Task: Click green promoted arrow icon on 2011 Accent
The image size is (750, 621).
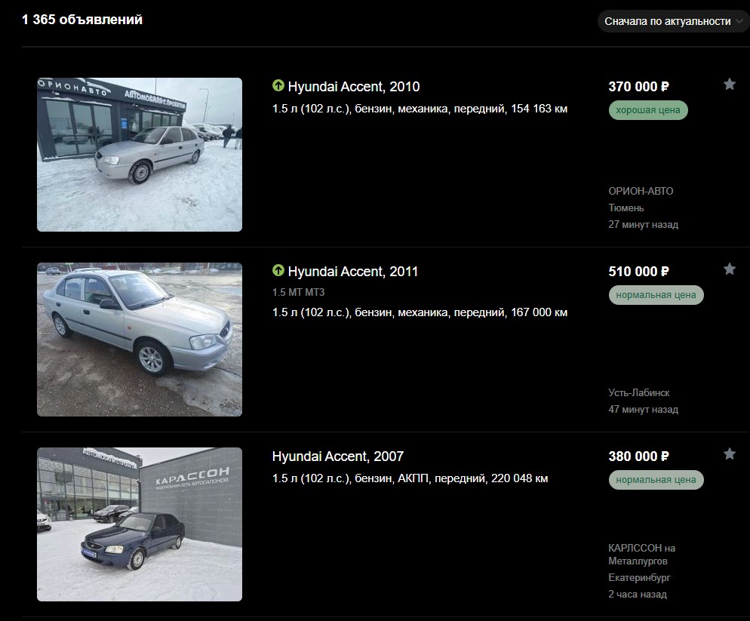Action: 278,270
